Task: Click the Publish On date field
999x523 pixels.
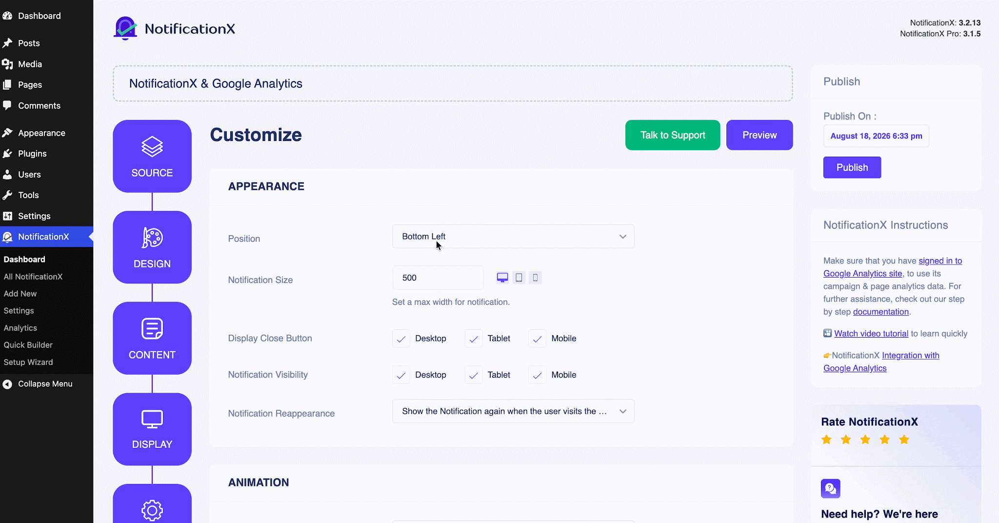Action: click(876, 136)
